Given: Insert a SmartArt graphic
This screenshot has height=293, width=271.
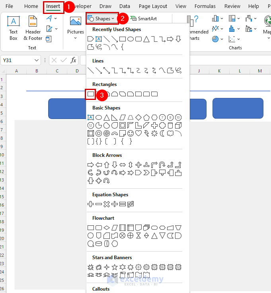Looking at the screenshot, I should (x=143, y=18).
